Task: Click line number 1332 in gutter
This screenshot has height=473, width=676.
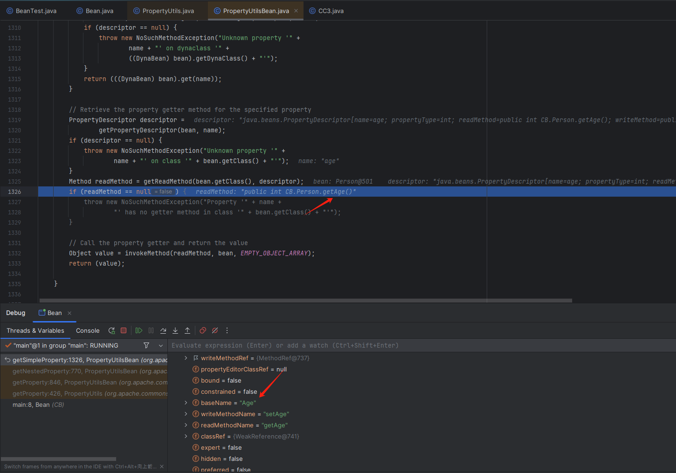Action: coord(14,253)
